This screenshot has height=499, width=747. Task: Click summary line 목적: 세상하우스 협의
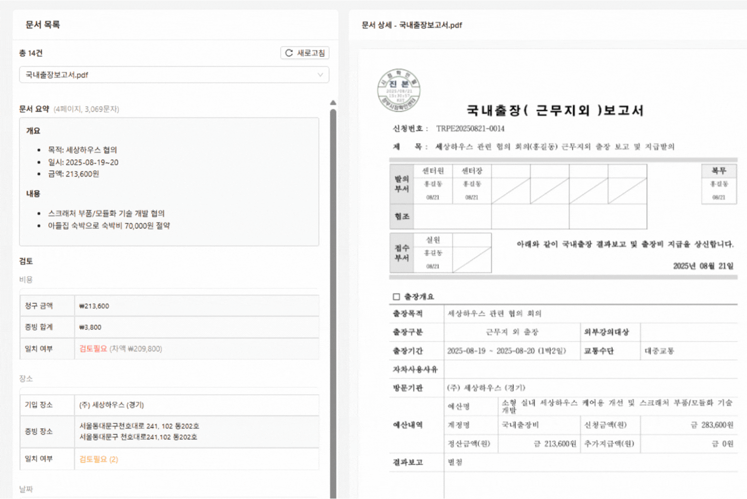[82, 150]
